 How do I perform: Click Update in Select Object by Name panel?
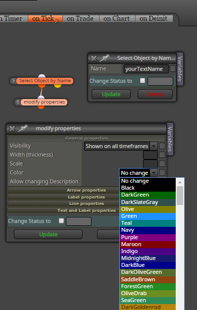111,94
